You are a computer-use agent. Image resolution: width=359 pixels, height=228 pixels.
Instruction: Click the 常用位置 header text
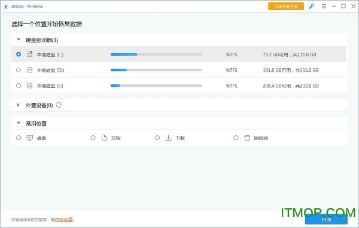point(36,124)
